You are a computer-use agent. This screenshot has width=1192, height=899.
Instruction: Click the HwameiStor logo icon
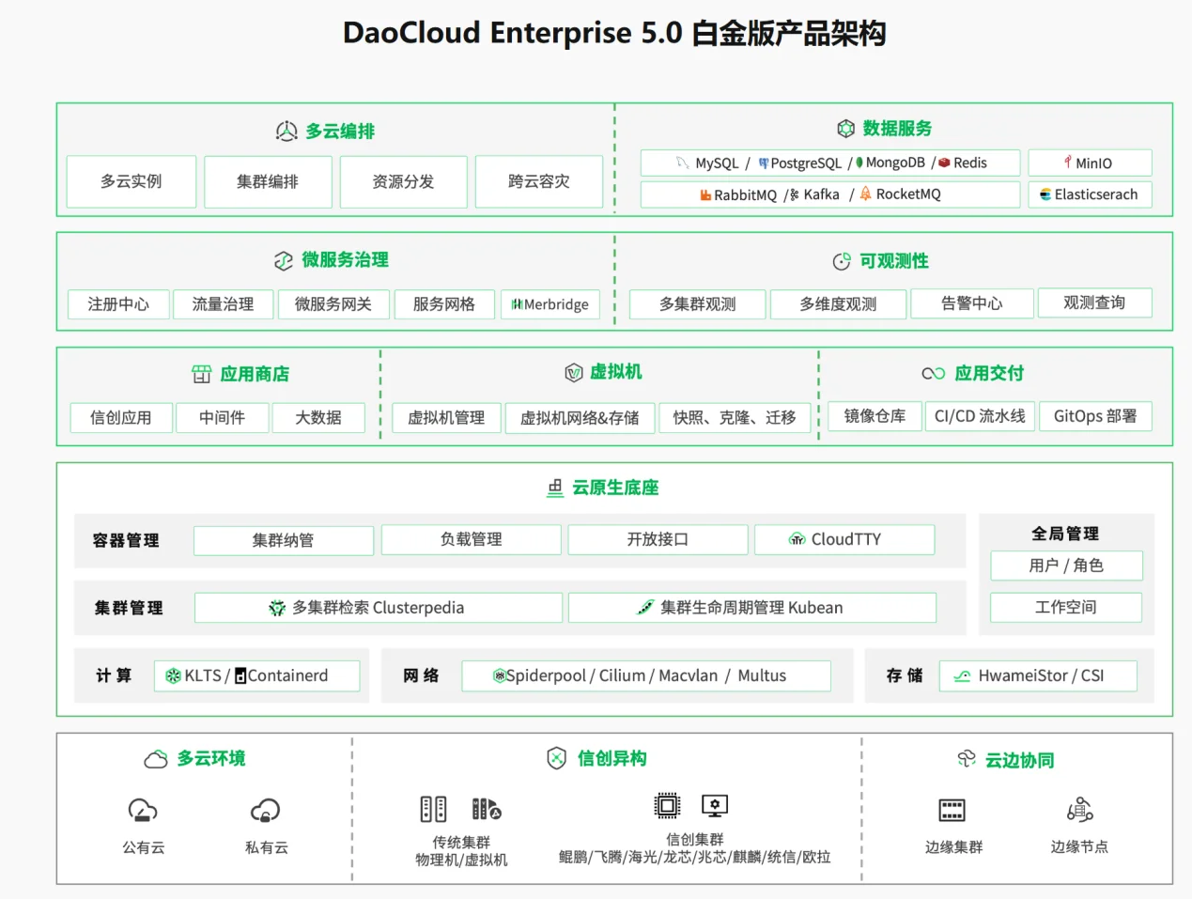(x=962, y=675)
